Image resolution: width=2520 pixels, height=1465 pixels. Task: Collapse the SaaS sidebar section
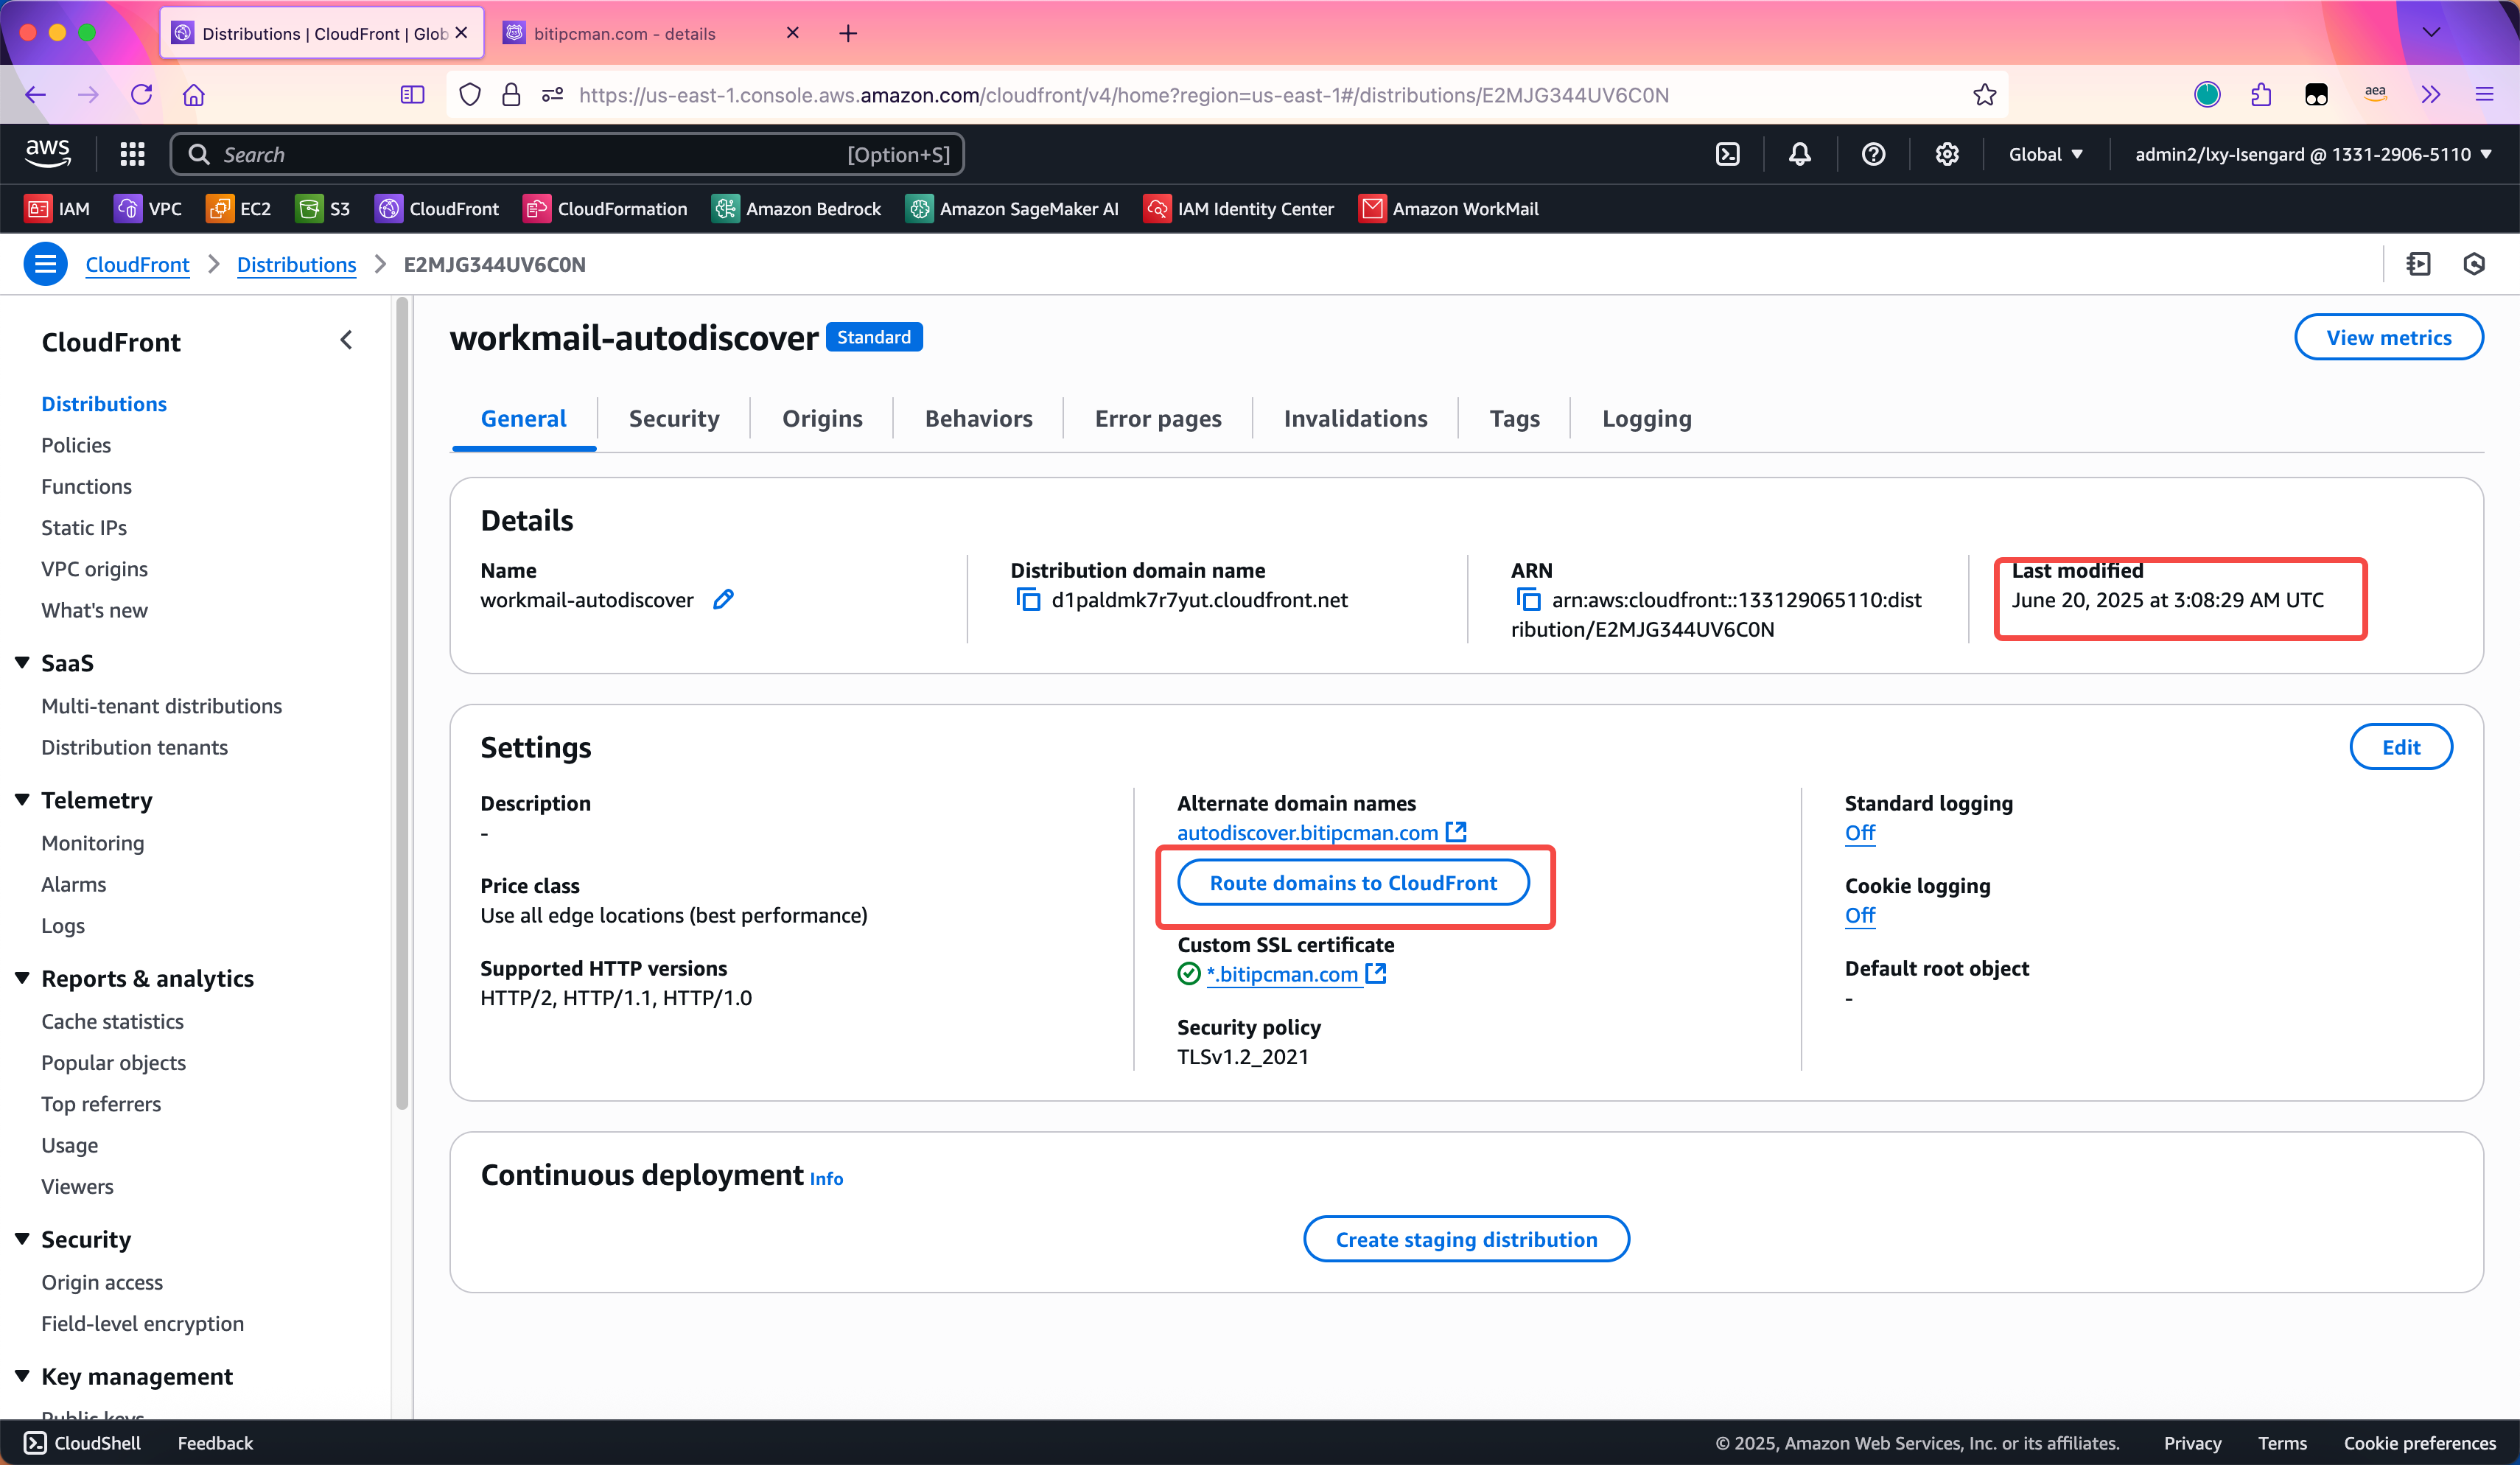(22, 662)
